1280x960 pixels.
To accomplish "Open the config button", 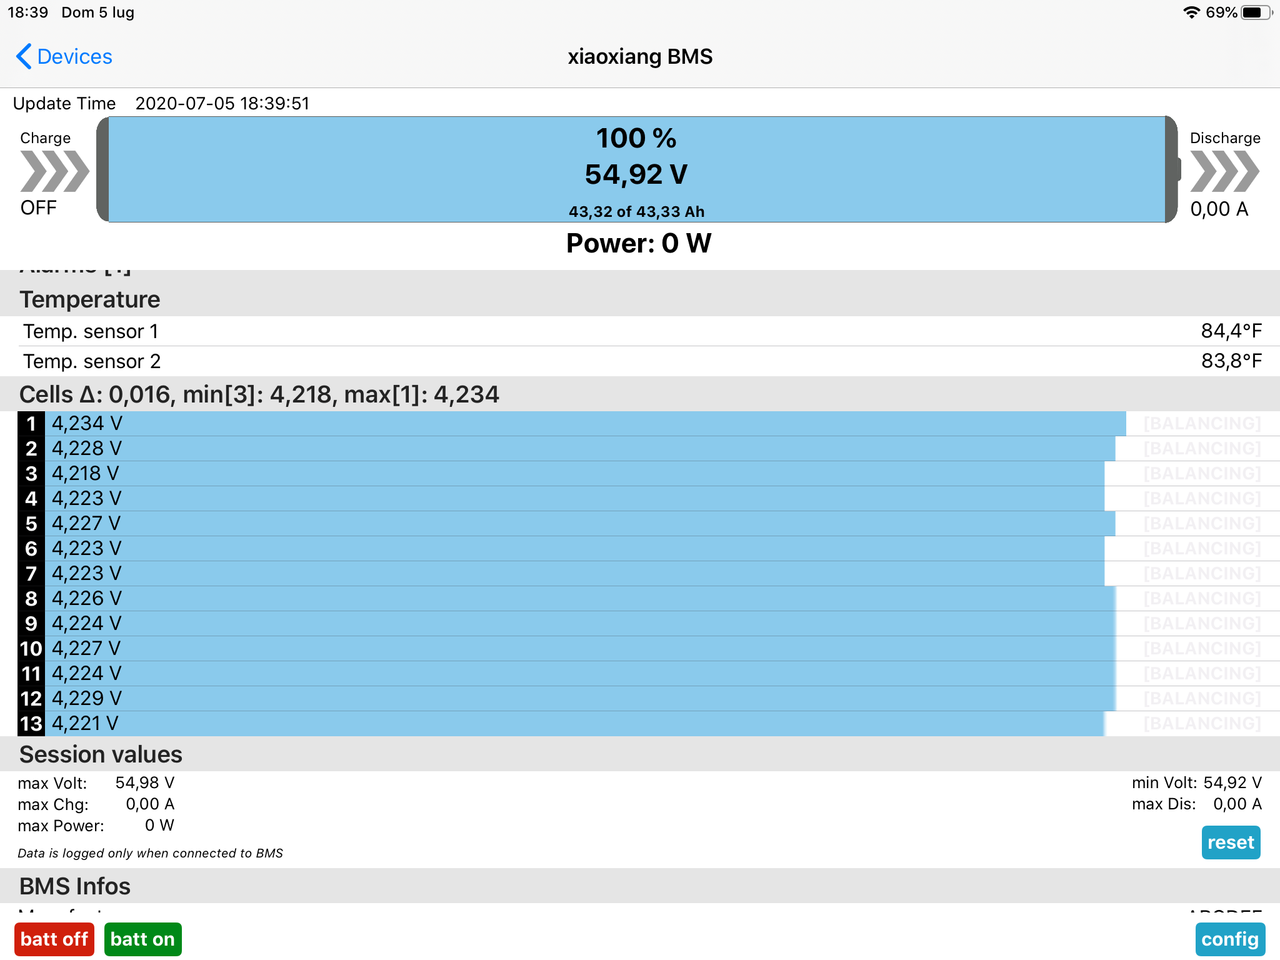I will tap(1230, 939).
